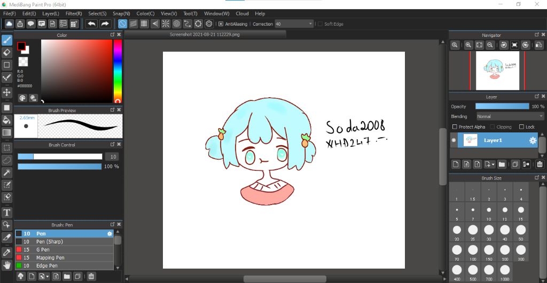The image size is (547, 283).
Task: Click the Layer1 thumbnail
Action: [470, 140]
